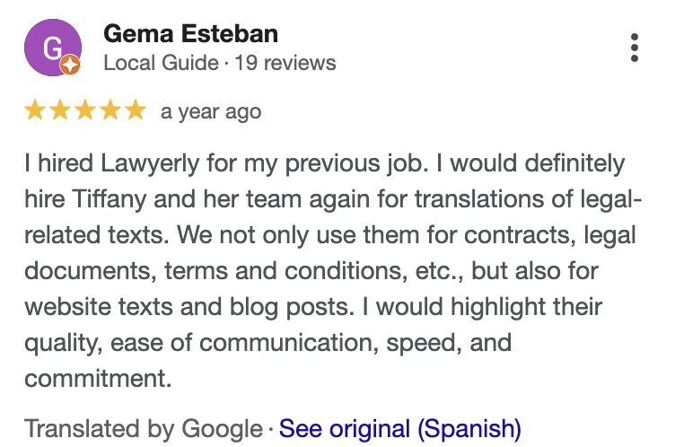
Task: Click the word "contracts" in the review
Action: (522, 236)
